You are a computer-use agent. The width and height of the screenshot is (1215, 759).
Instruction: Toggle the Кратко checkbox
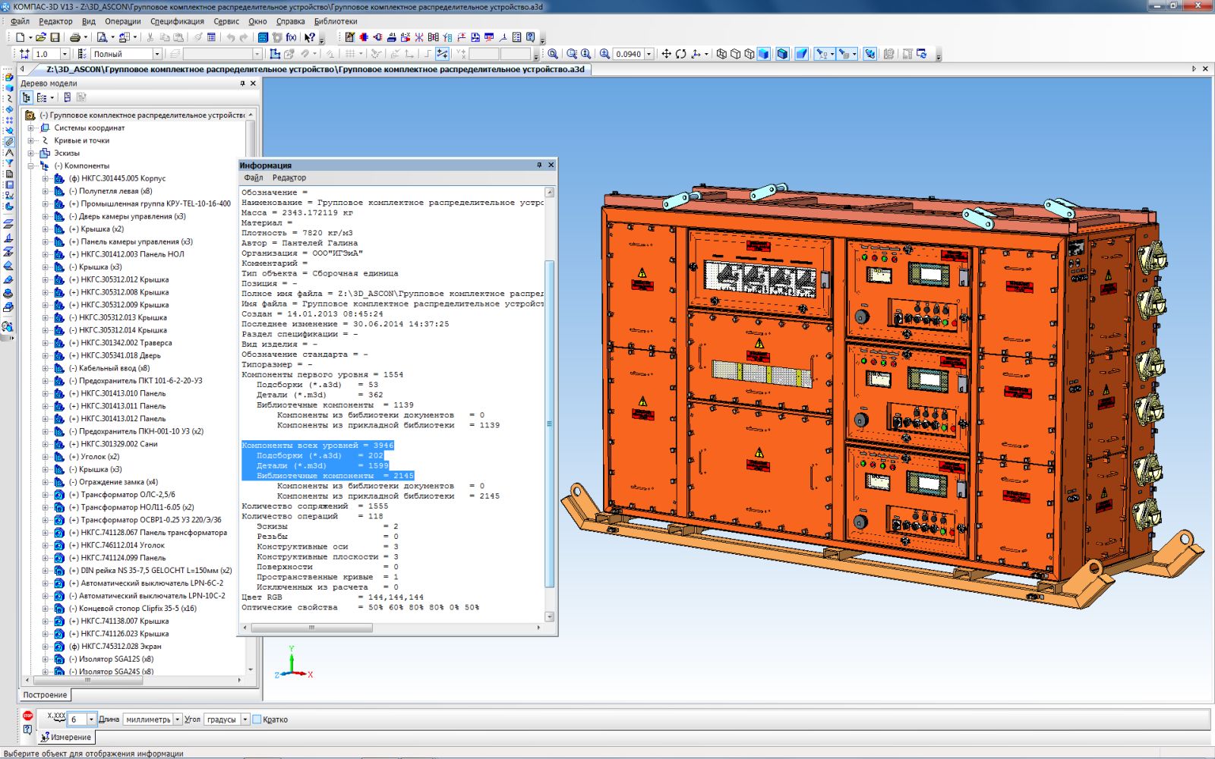point(257,720)
